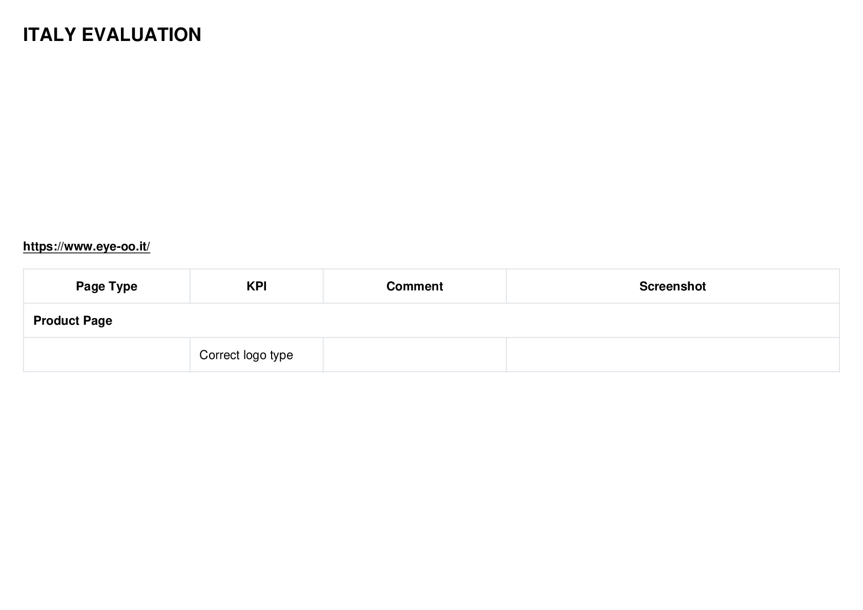Click the empty Comment cell in the last row
The height and width of the screenshot is (610, 863).
(x=415, y=355)
